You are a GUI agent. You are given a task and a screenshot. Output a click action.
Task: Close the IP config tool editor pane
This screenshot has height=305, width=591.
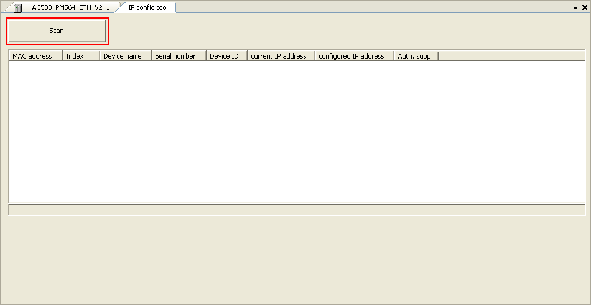584,7
